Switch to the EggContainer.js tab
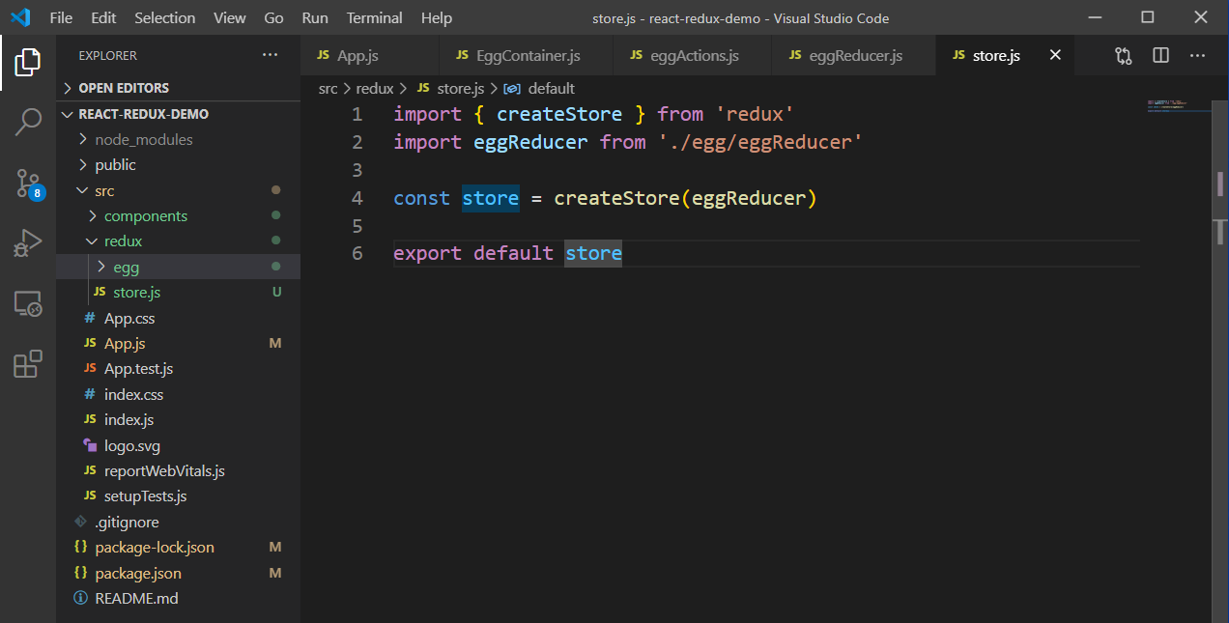The height and width of the screenshot is (623, 1229). [526, 55]
